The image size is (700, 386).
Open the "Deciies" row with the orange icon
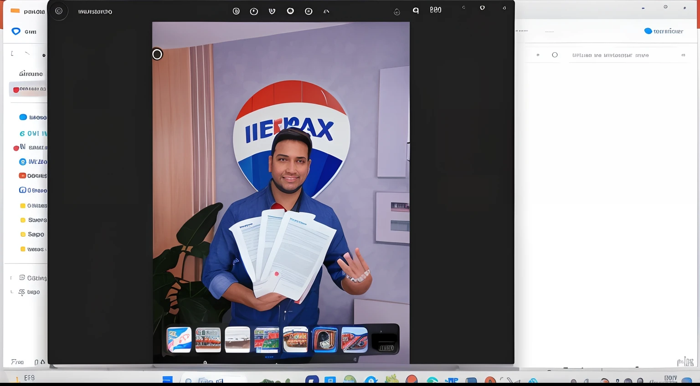click(33, 176)
